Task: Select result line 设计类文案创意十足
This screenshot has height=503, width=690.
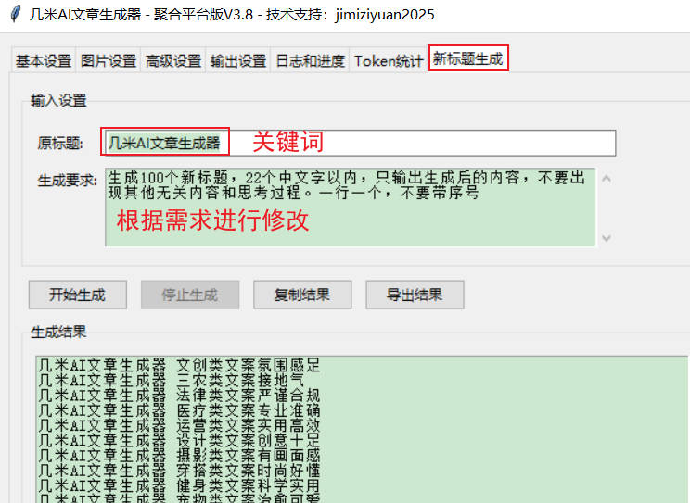Action: (x=180, y=440)
